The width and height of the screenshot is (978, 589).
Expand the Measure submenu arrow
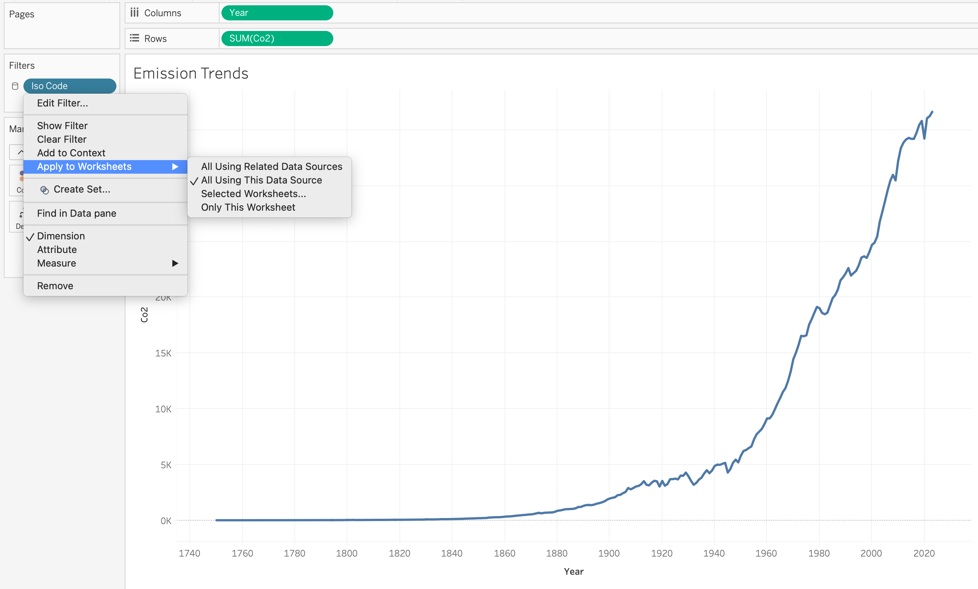175,264
